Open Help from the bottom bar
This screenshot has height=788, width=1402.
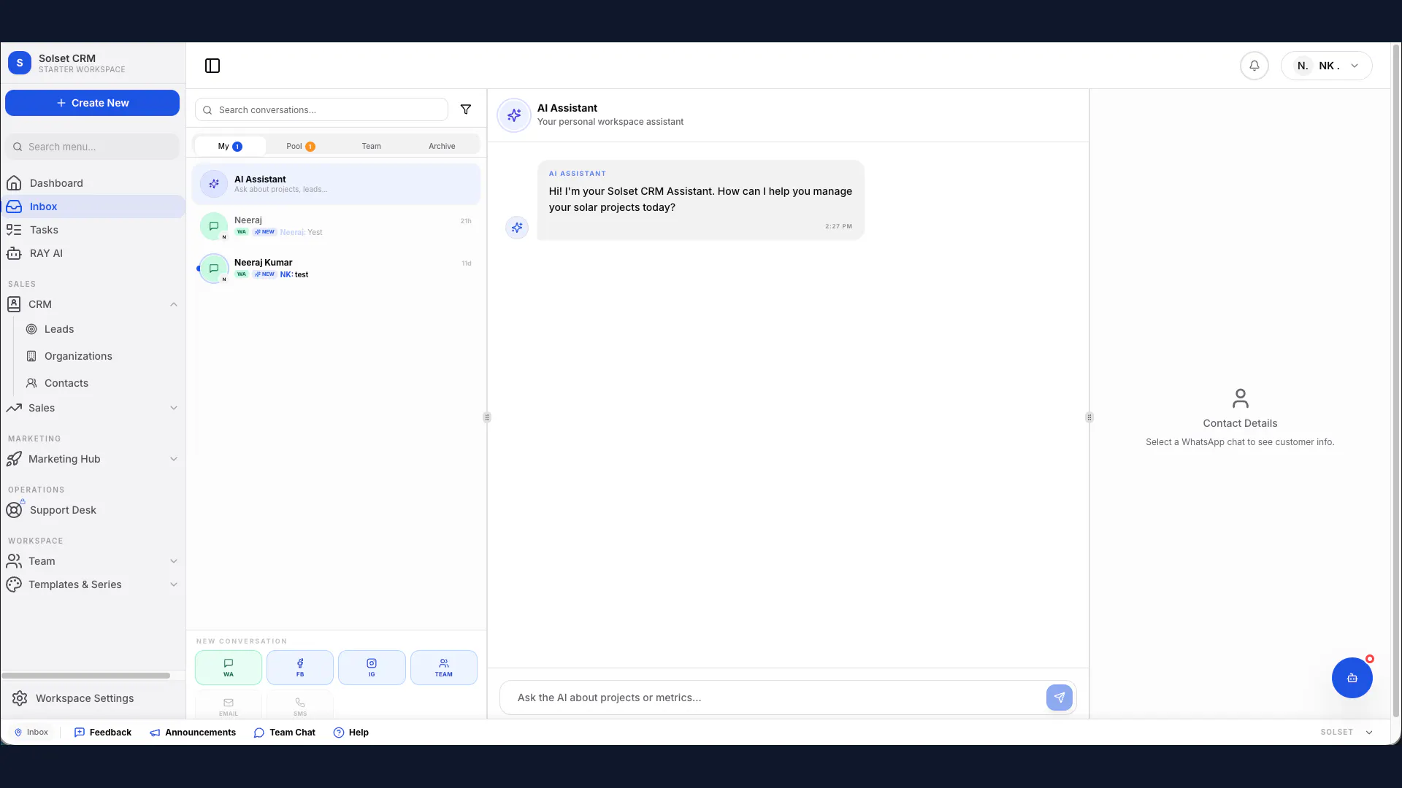click(x=351, y=733)
